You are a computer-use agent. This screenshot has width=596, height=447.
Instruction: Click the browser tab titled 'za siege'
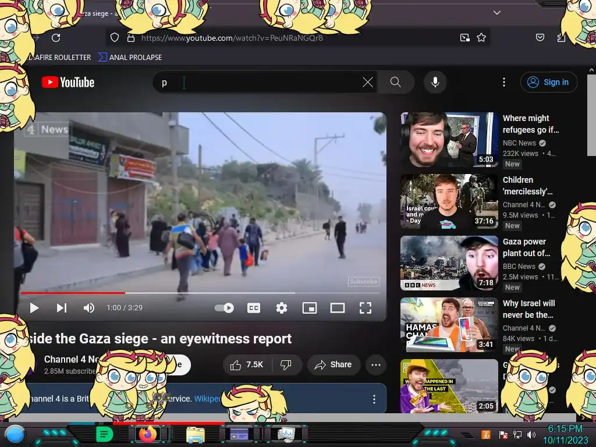click(x=100, y=13)
